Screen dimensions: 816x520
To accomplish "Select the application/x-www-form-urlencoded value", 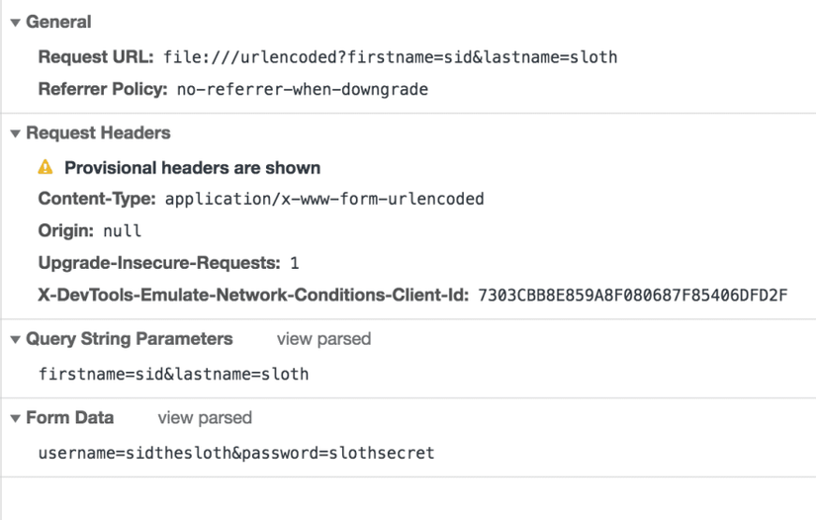I will click(324, 199).
